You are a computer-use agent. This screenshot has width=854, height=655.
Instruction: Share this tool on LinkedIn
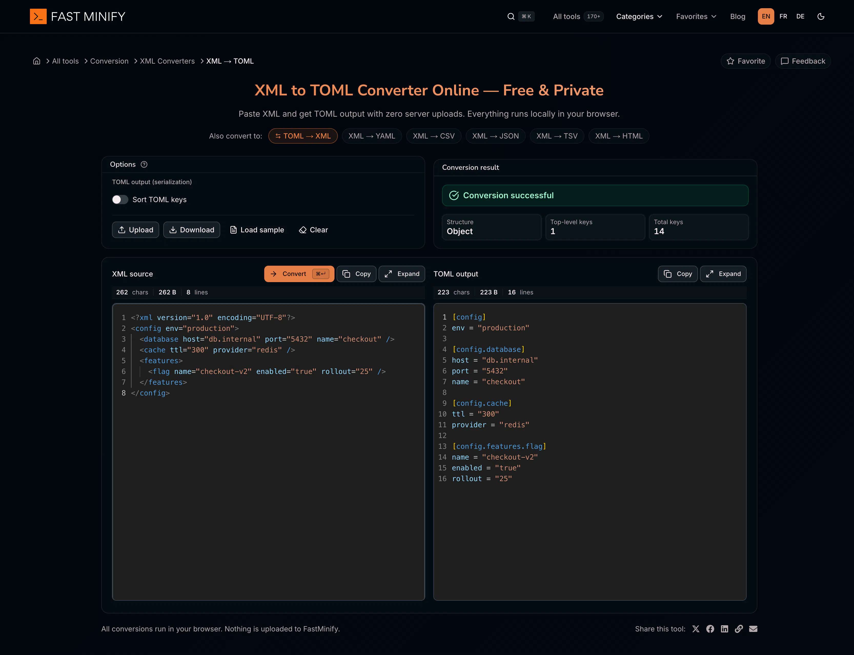724,629
